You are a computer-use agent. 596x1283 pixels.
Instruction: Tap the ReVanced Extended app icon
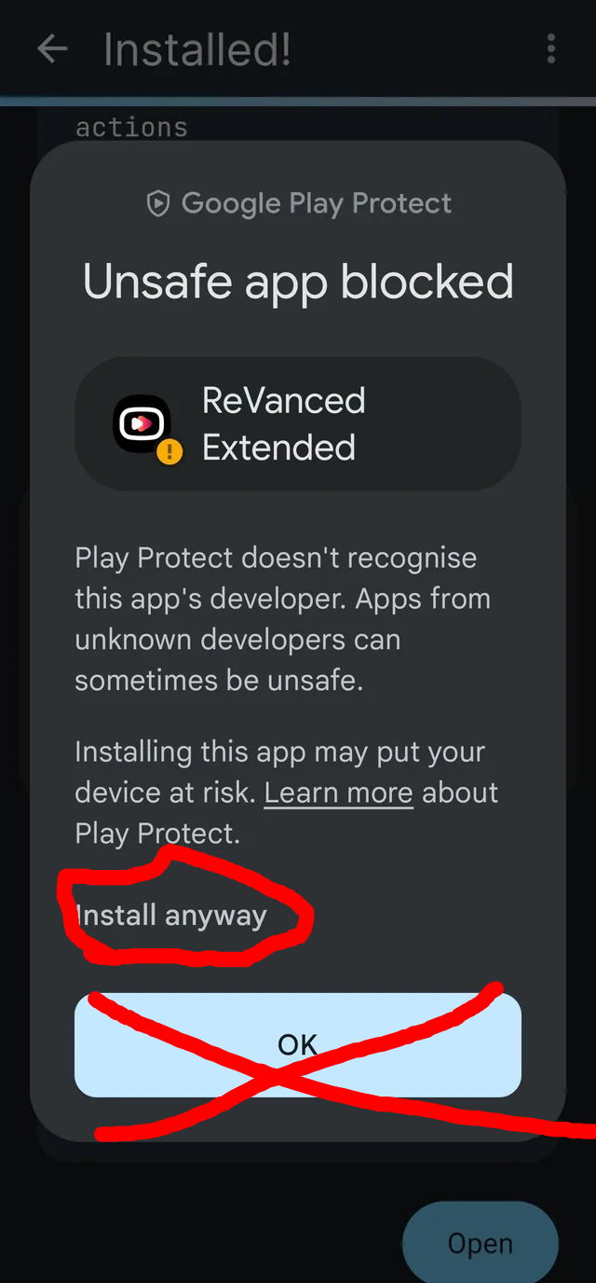(142, 424)
